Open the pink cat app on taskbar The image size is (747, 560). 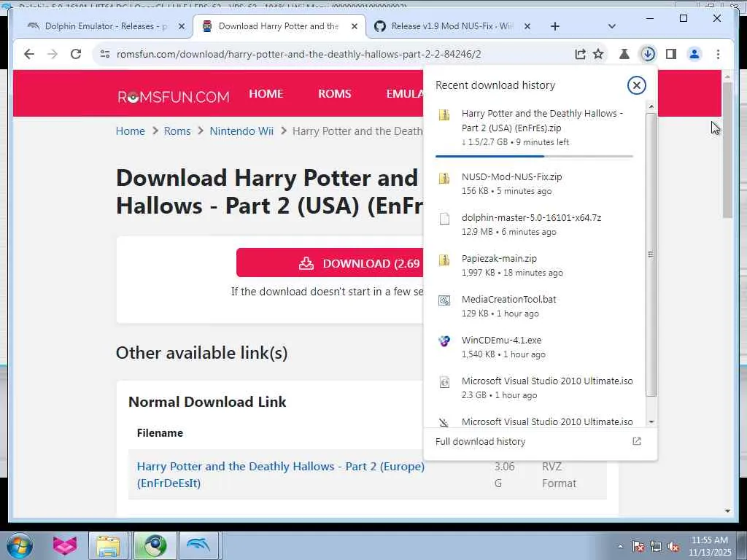tap(65, 545)
